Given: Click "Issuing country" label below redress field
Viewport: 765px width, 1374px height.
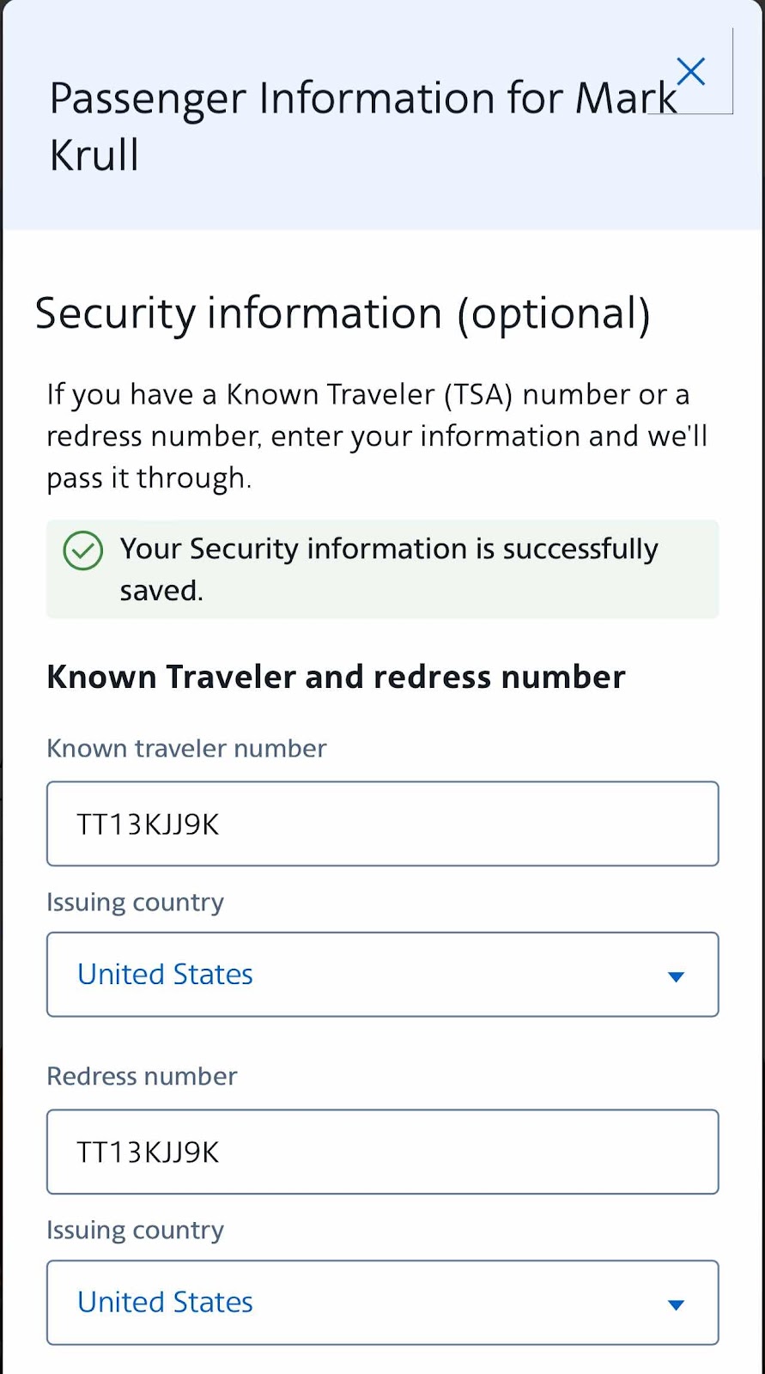Looking at the screenshot, I should point(135,1230).
